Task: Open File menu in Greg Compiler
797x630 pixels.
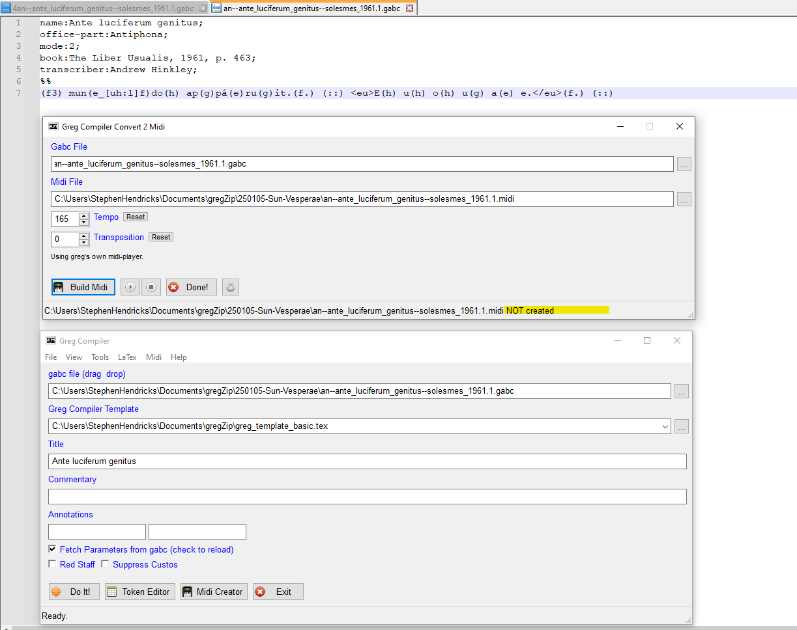Action: click(x=51, y=357)
